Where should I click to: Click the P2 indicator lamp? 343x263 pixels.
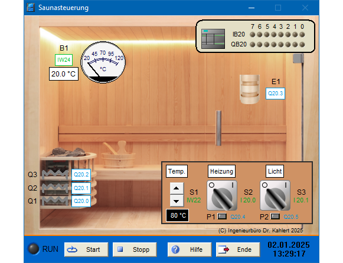tap(275, 217)
